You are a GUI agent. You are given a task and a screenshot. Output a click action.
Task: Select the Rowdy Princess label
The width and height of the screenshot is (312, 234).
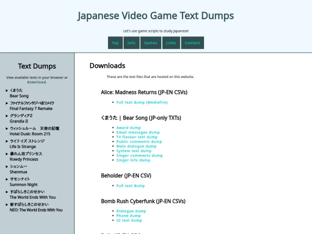point(24,159)
